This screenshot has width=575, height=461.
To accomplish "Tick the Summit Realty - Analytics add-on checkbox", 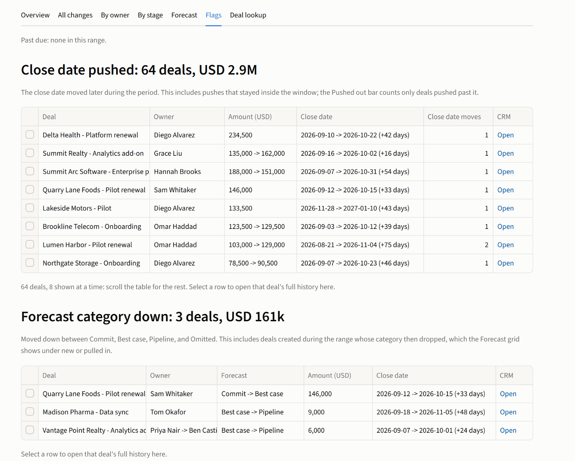I will click(30, 153).
